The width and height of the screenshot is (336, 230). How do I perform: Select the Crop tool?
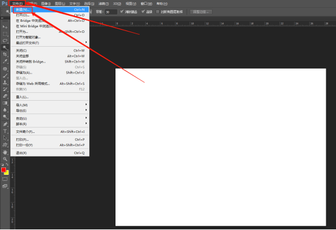click(5, 55)
